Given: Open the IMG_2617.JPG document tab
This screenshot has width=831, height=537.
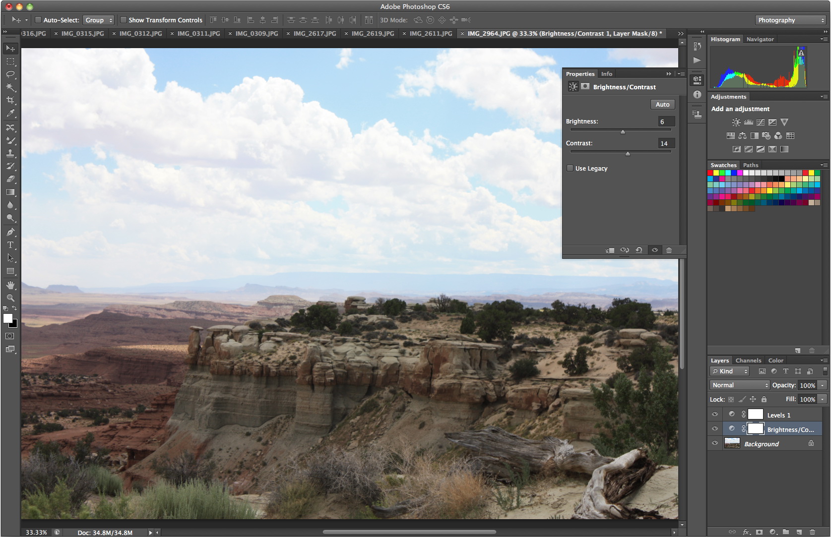Looking at the screenshot, I should (x=315, y=33).
